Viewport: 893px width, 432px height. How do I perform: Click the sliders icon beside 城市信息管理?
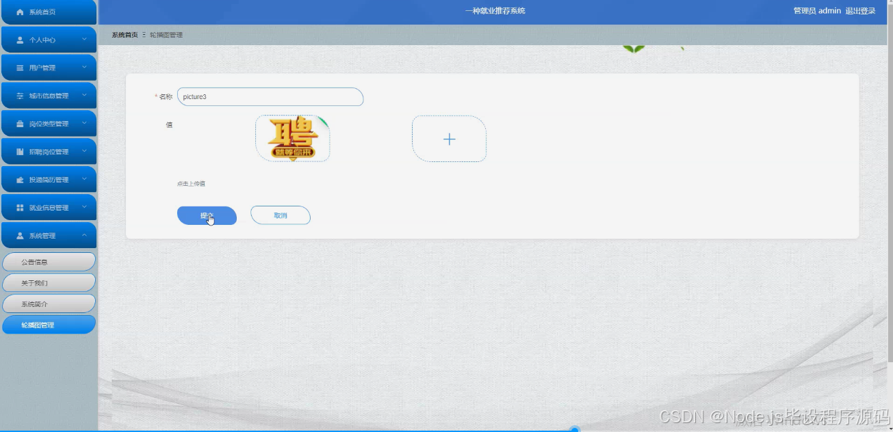20,96
